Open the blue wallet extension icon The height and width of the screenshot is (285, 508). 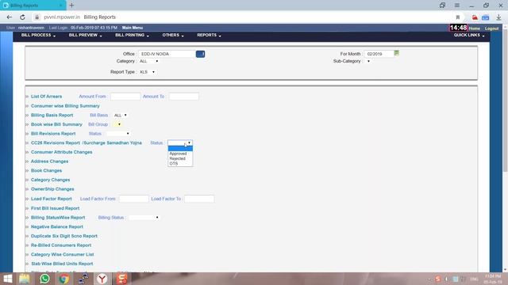coord(485,17)
